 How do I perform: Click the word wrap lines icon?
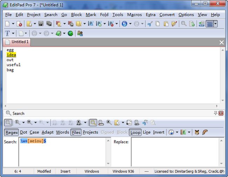pos(210,24)
